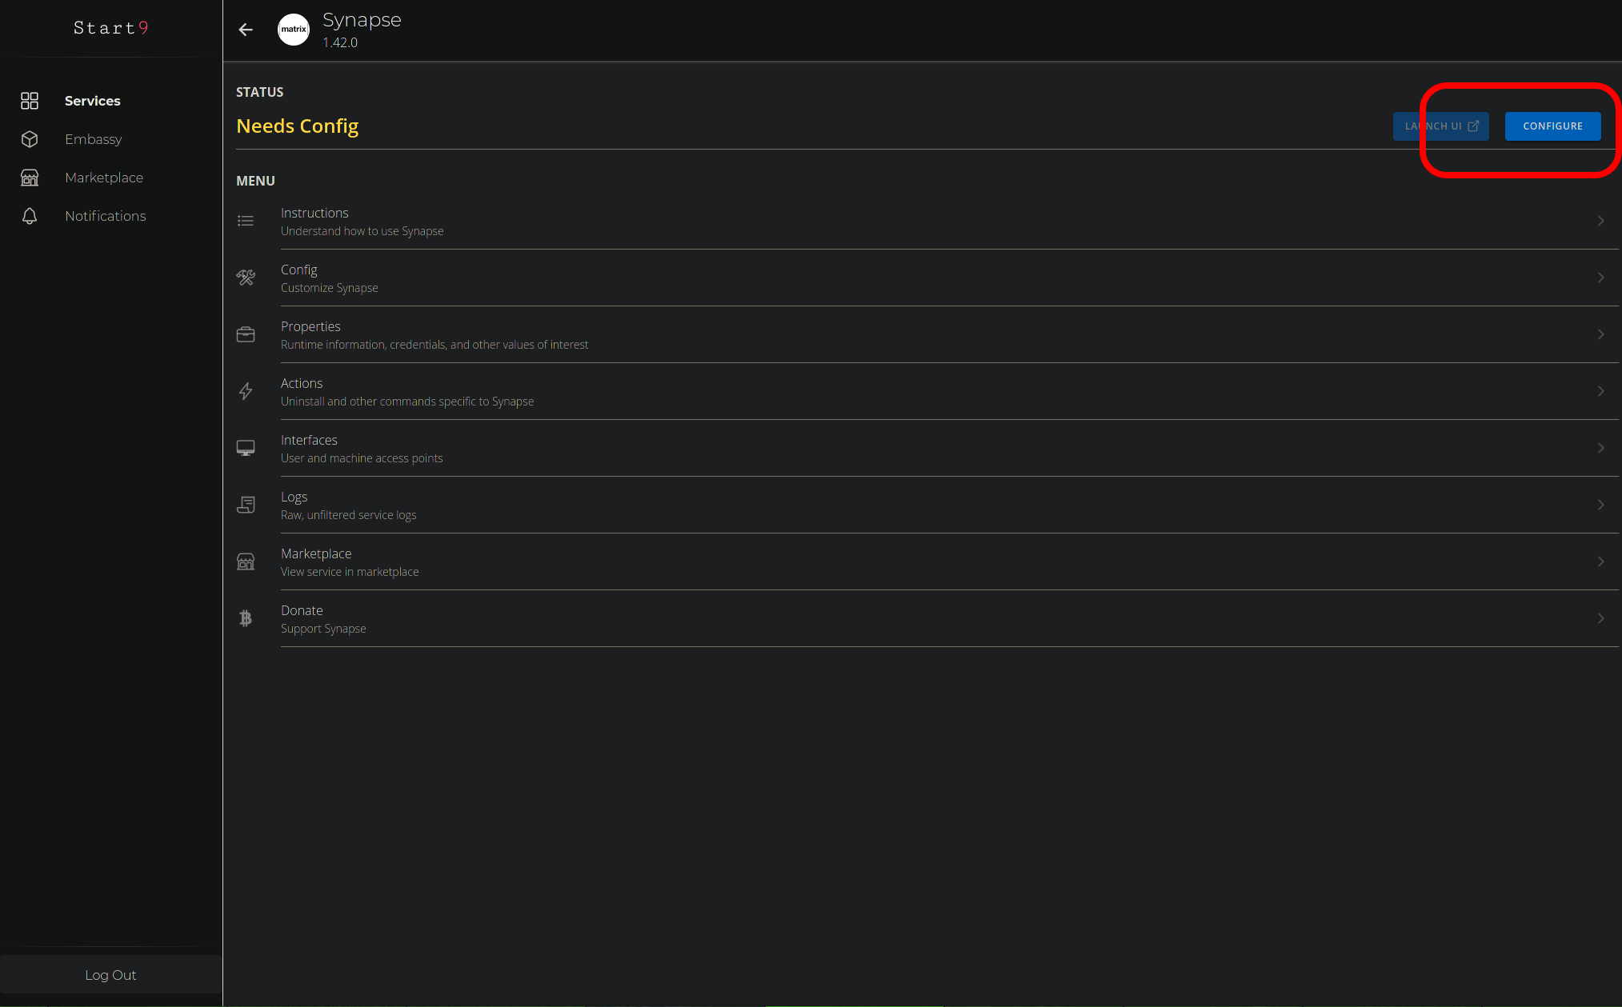Click the Matrix Synapse logo icon
Screen dimensions: 1622x1007
click(294, 30)
